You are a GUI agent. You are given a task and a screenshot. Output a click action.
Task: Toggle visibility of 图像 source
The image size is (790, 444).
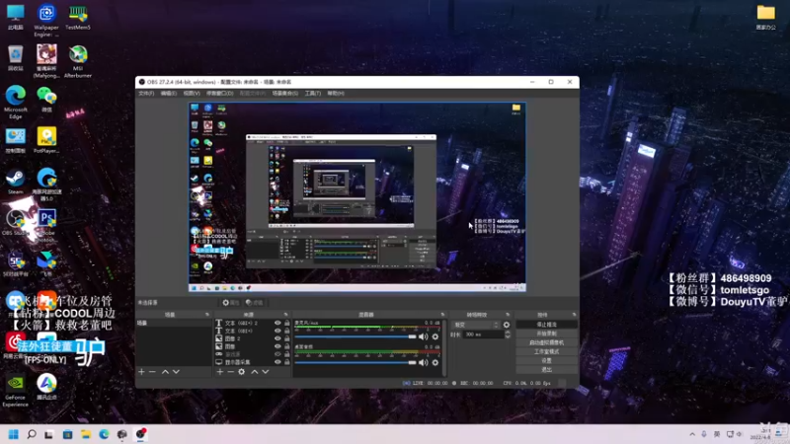click(277, 346)
